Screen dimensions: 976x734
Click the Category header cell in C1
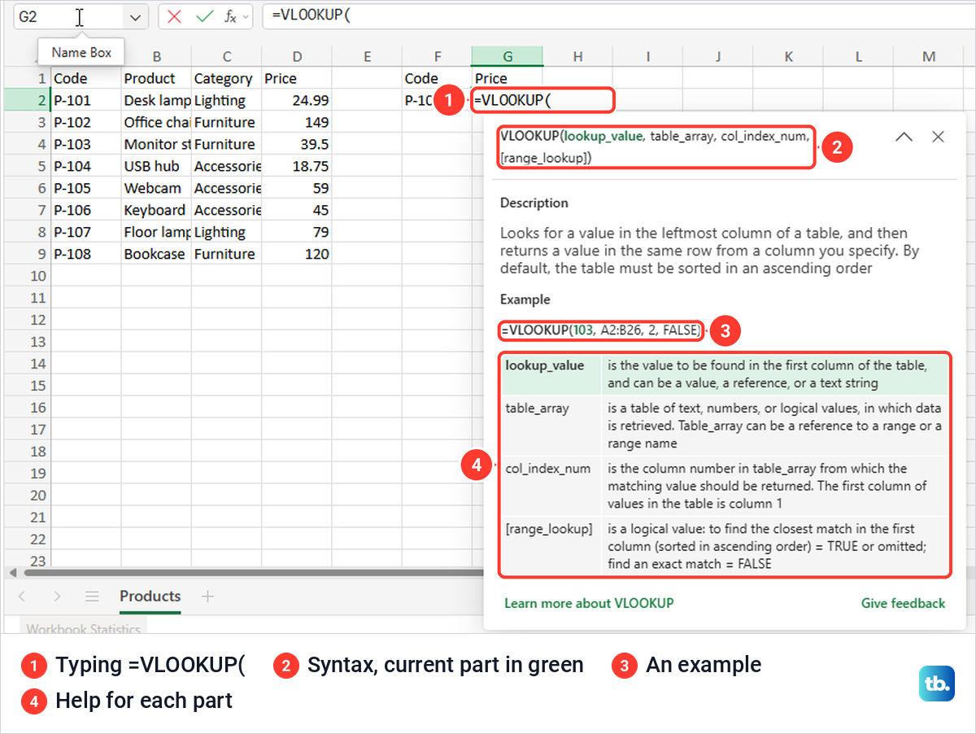pos(226,78)
